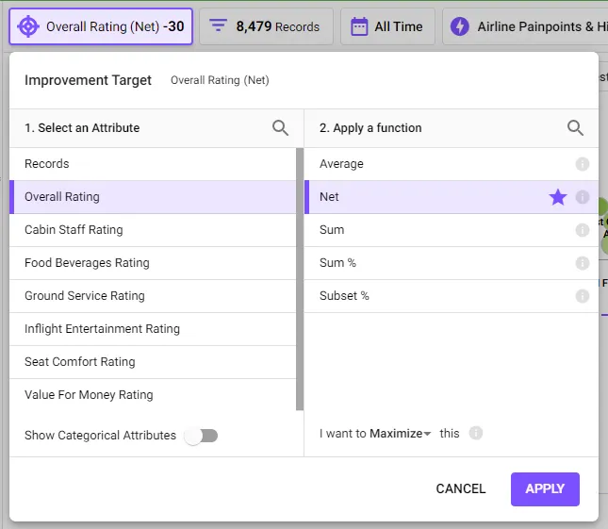The image size is (608, 529).
Task: Open the 8,479 Records filter icon
Action: 218,25
